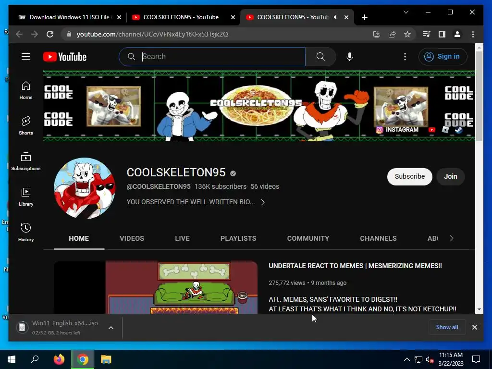Reload the page in Chrome

pos(50,34)
